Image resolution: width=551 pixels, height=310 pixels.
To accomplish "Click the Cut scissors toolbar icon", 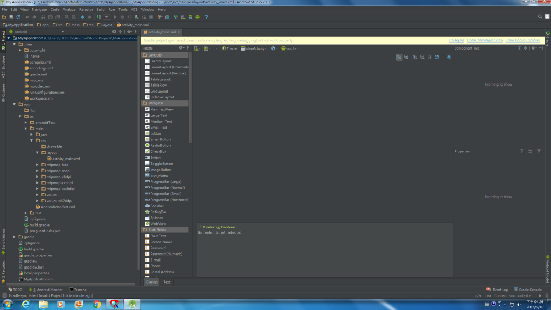I will pyautogui.click(x=43, y=17).
